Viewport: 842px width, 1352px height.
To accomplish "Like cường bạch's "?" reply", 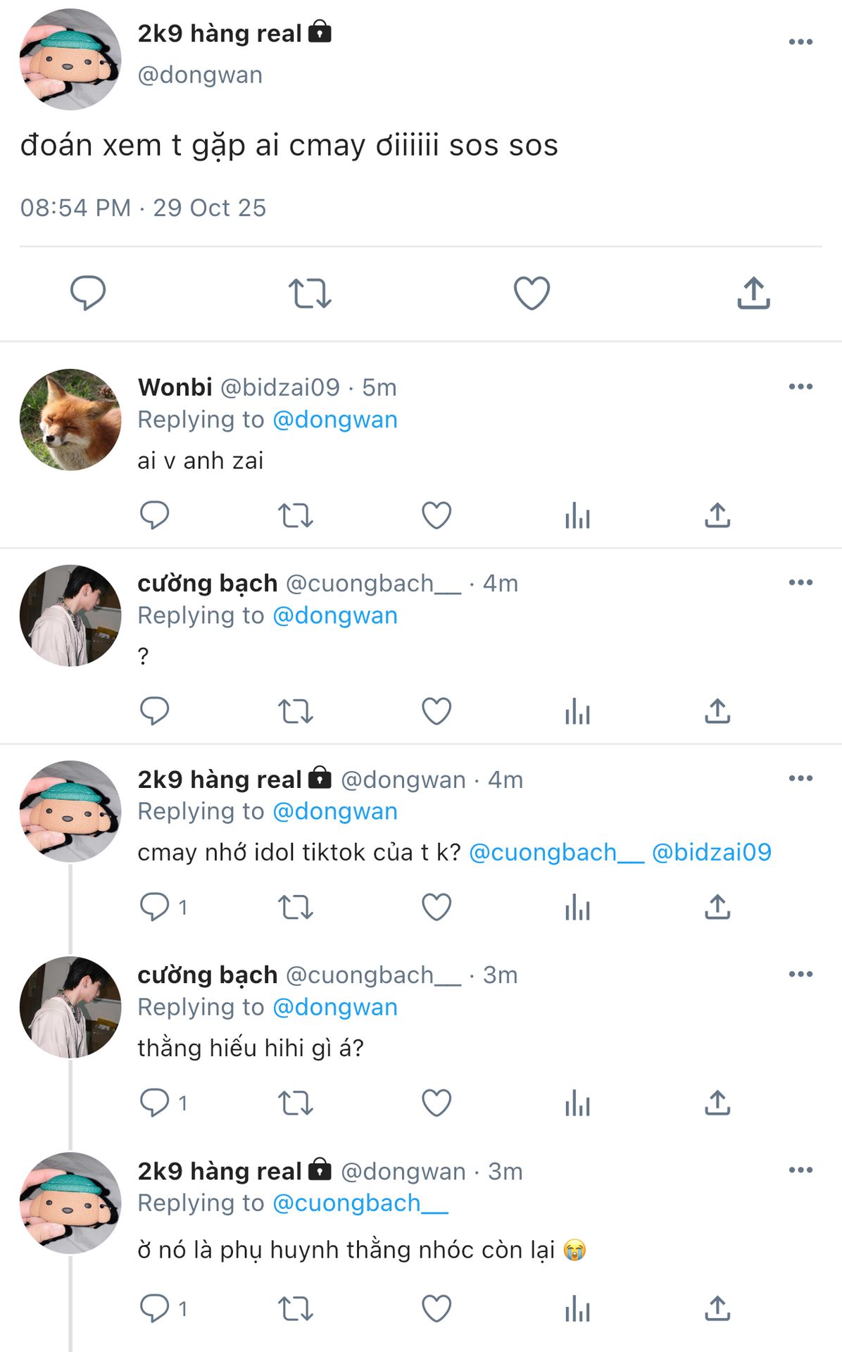I will pyautogui.click(x=436, y=711).
